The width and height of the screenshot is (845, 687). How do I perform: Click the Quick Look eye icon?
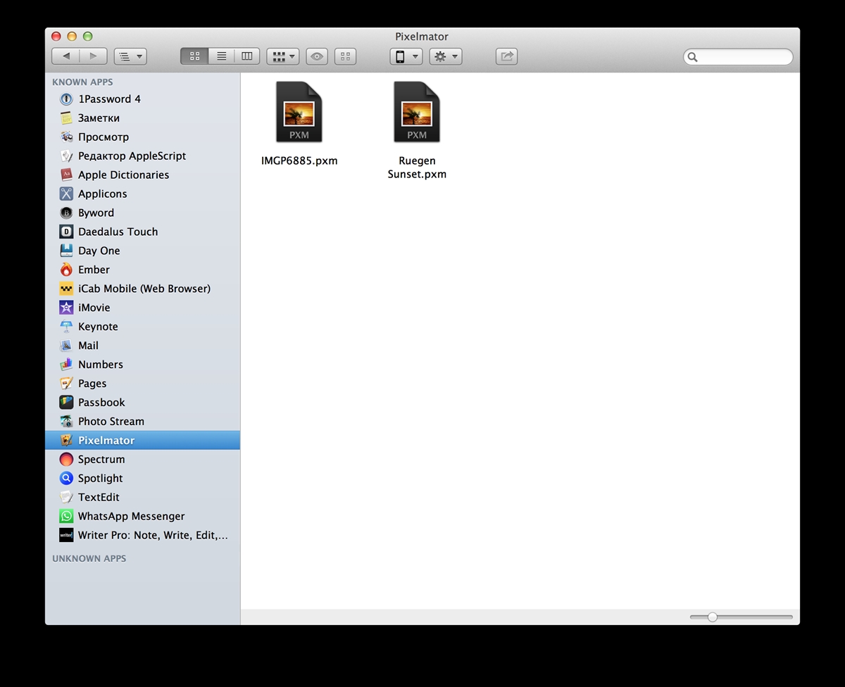click(x=317, y=56)
